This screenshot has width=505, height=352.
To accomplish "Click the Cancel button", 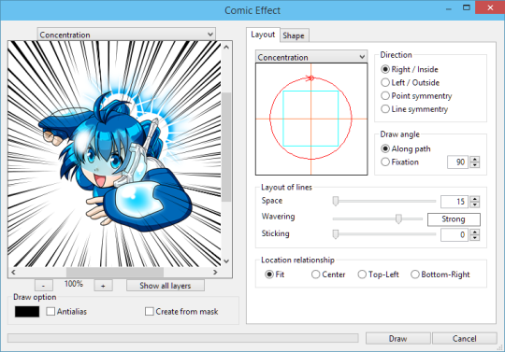I will [x=465, y=339].
